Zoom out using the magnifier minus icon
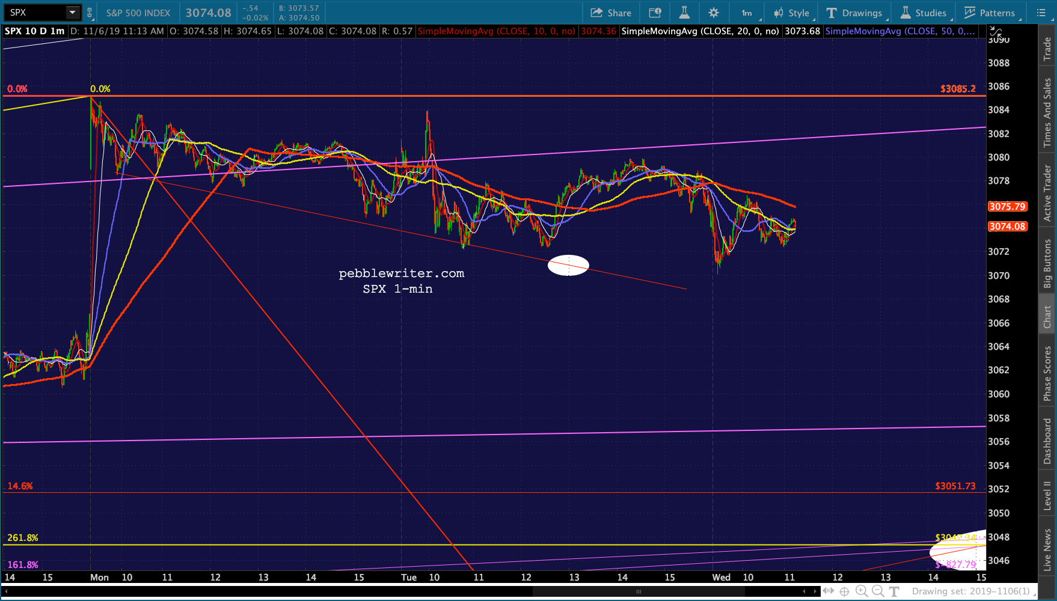The image size is (1057, 601). (x=878, y=591)
